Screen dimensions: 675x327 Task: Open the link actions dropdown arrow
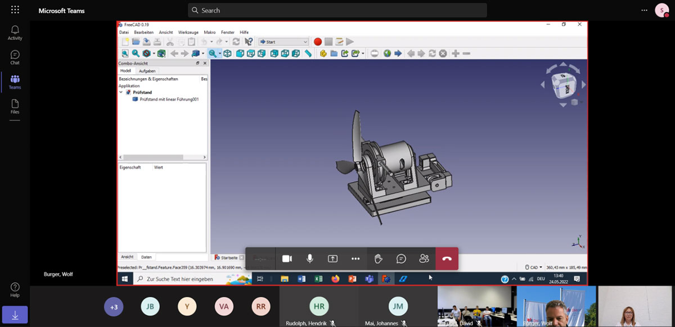(363, 53)
